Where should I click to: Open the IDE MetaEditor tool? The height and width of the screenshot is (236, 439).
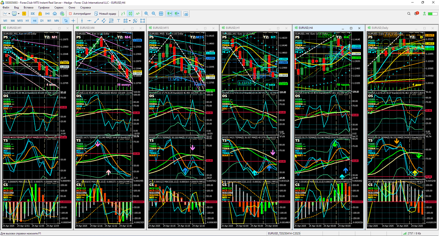pyautogui.click(x=33, y=14)
